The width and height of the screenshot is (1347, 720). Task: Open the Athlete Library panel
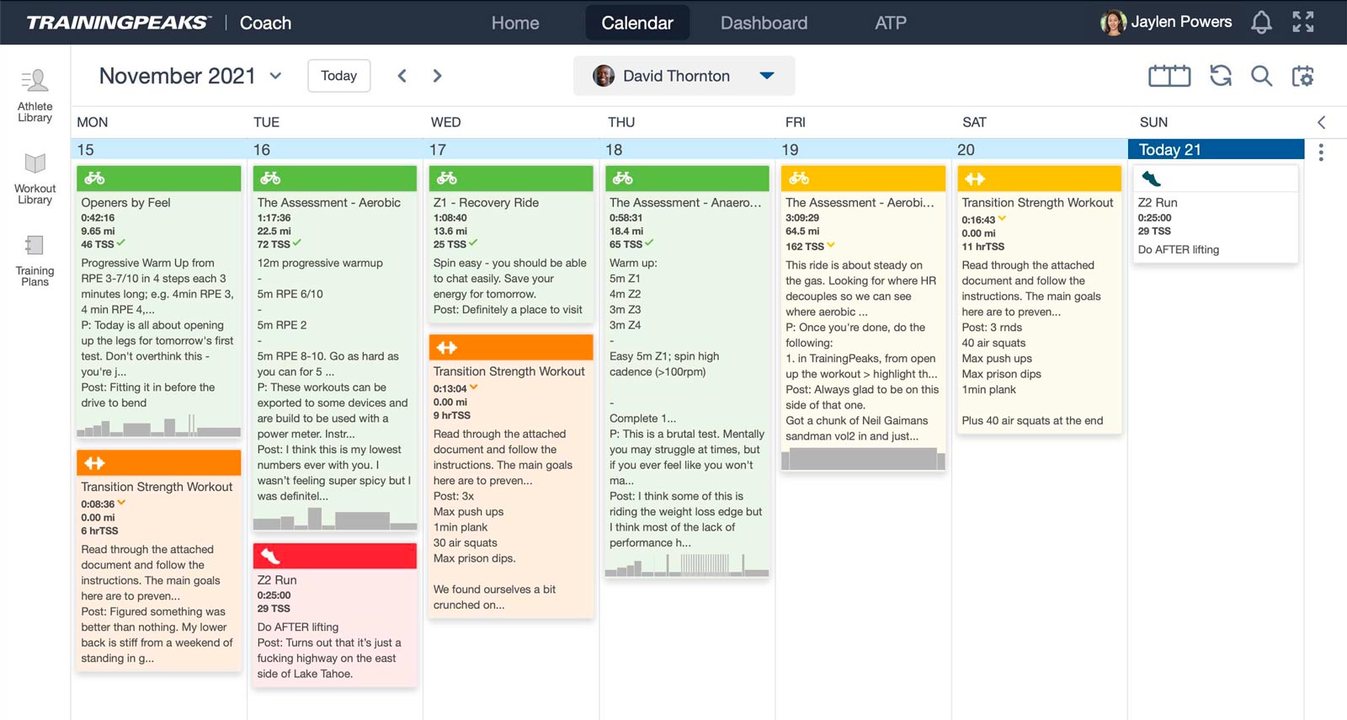coord(35,96)
